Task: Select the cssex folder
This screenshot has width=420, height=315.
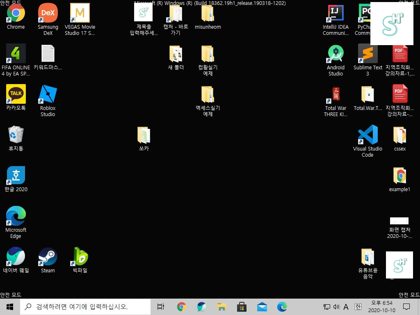Action: coord(399,139)
